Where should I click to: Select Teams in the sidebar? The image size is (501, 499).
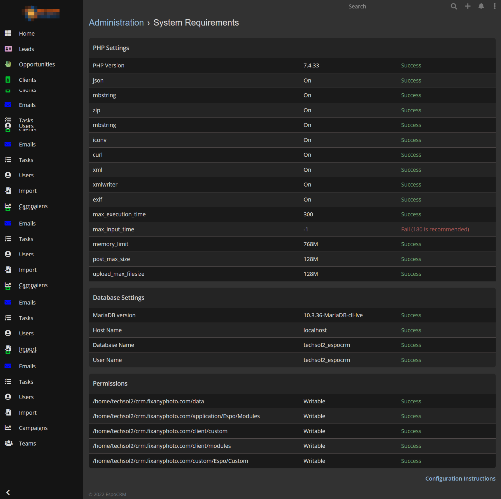point(27,443)
